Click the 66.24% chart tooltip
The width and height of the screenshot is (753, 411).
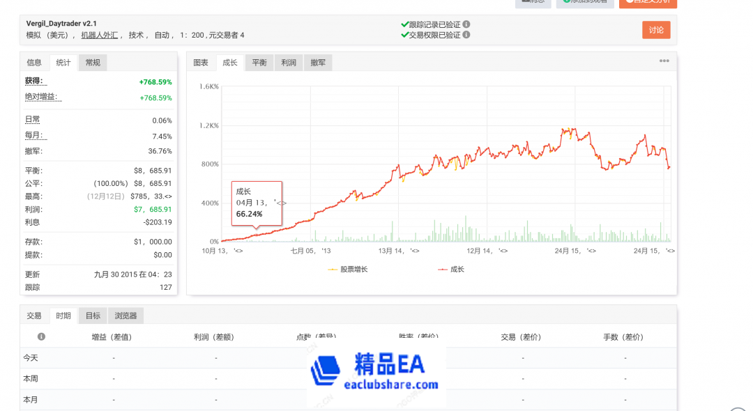pos(257,203)
